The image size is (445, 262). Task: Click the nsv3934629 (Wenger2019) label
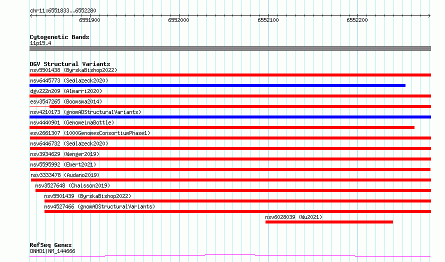click(64, 154)
